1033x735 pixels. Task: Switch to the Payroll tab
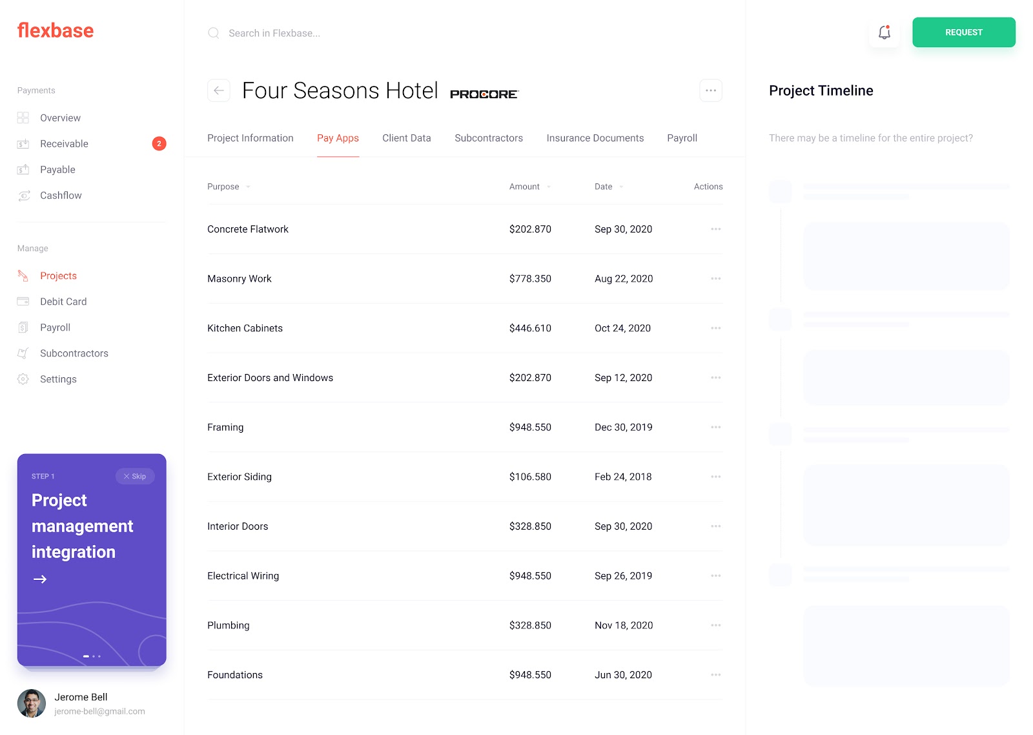point(682,138)
